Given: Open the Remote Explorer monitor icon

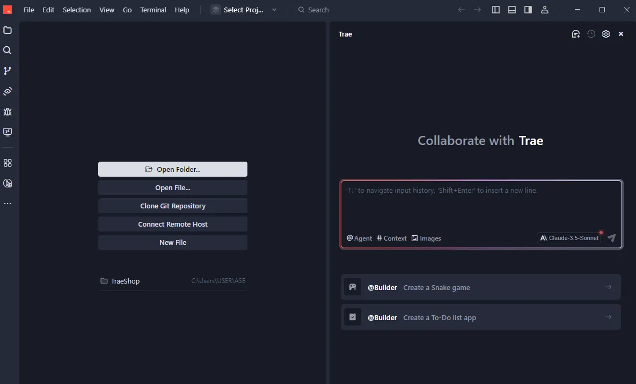Looking at the screenshot, I should (x=8, y=132).
